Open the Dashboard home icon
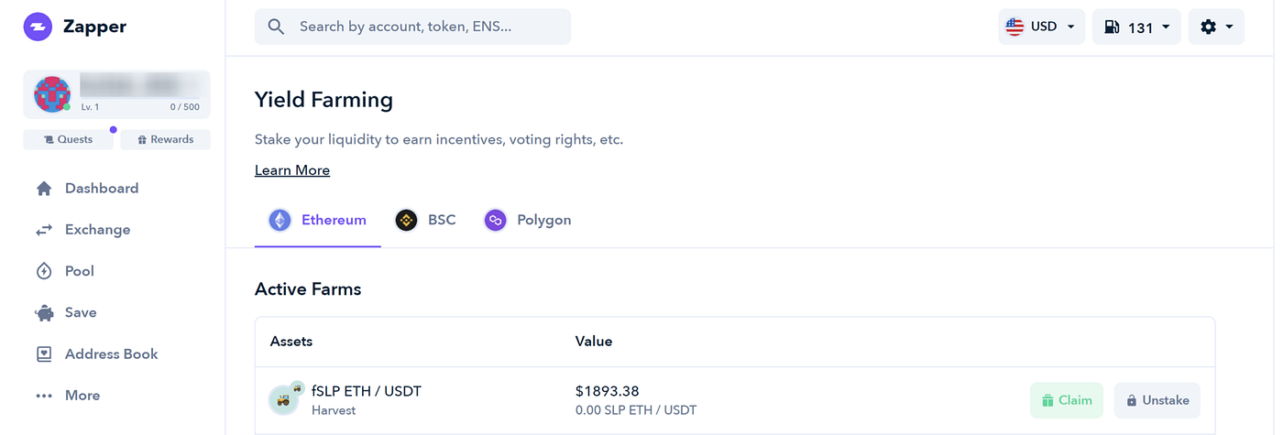Screen dimensions: 1283x435 pyautogui.click(x=44, y=189)
